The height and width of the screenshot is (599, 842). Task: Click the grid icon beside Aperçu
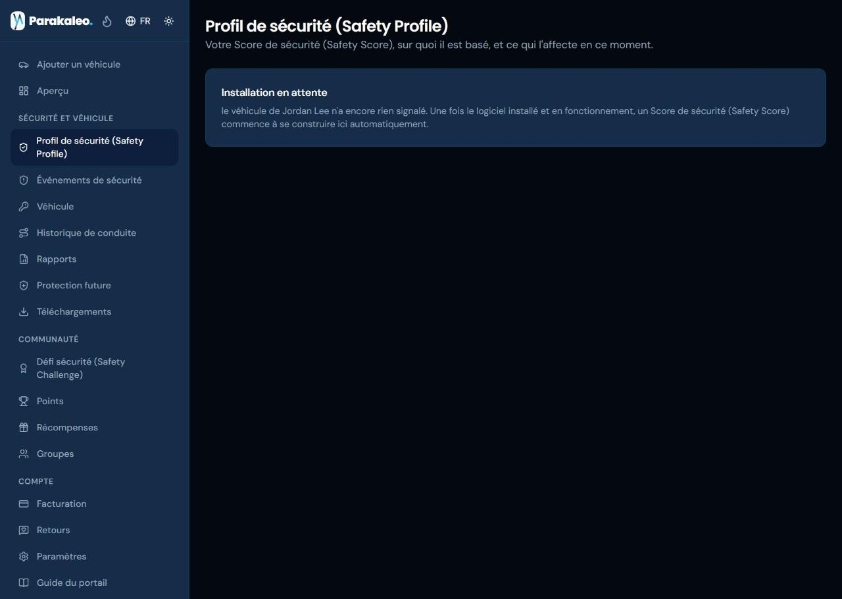(24, 91)
